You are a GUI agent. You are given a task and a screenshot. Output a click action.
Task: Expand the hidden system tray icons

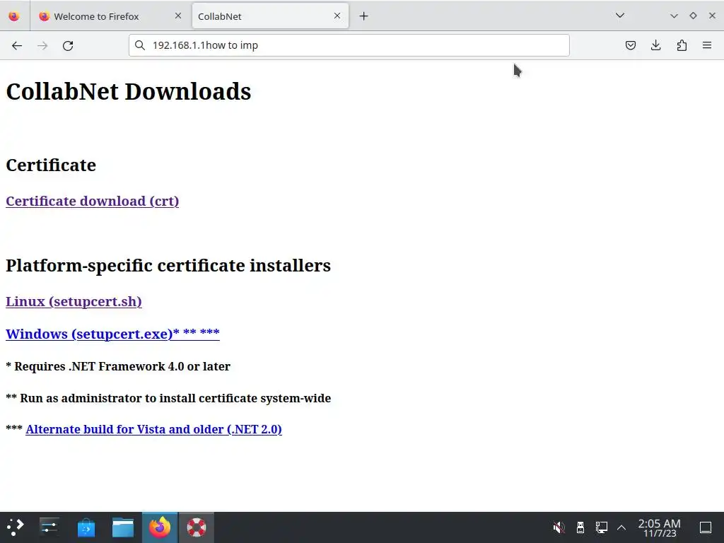[621, 527]
